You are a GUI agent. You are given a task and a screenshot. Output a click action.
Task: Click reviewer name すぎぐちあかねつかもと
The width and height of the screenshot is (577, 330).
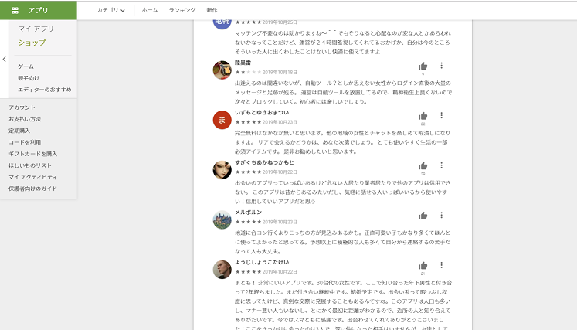264,162
